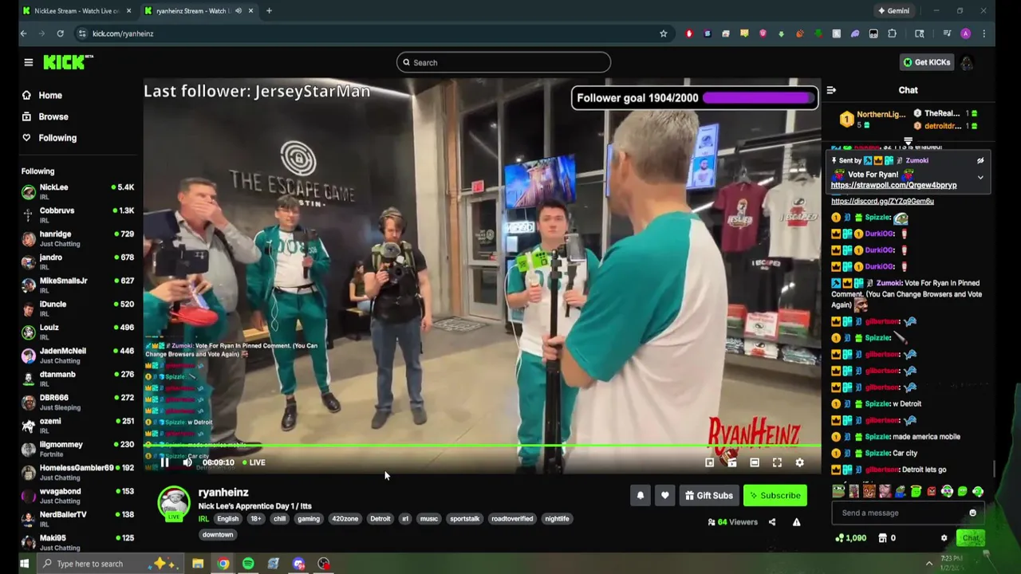Open Browse in the sidebar
The height and width of the screenshot is (574, 1021).
[x=53, y=116]
